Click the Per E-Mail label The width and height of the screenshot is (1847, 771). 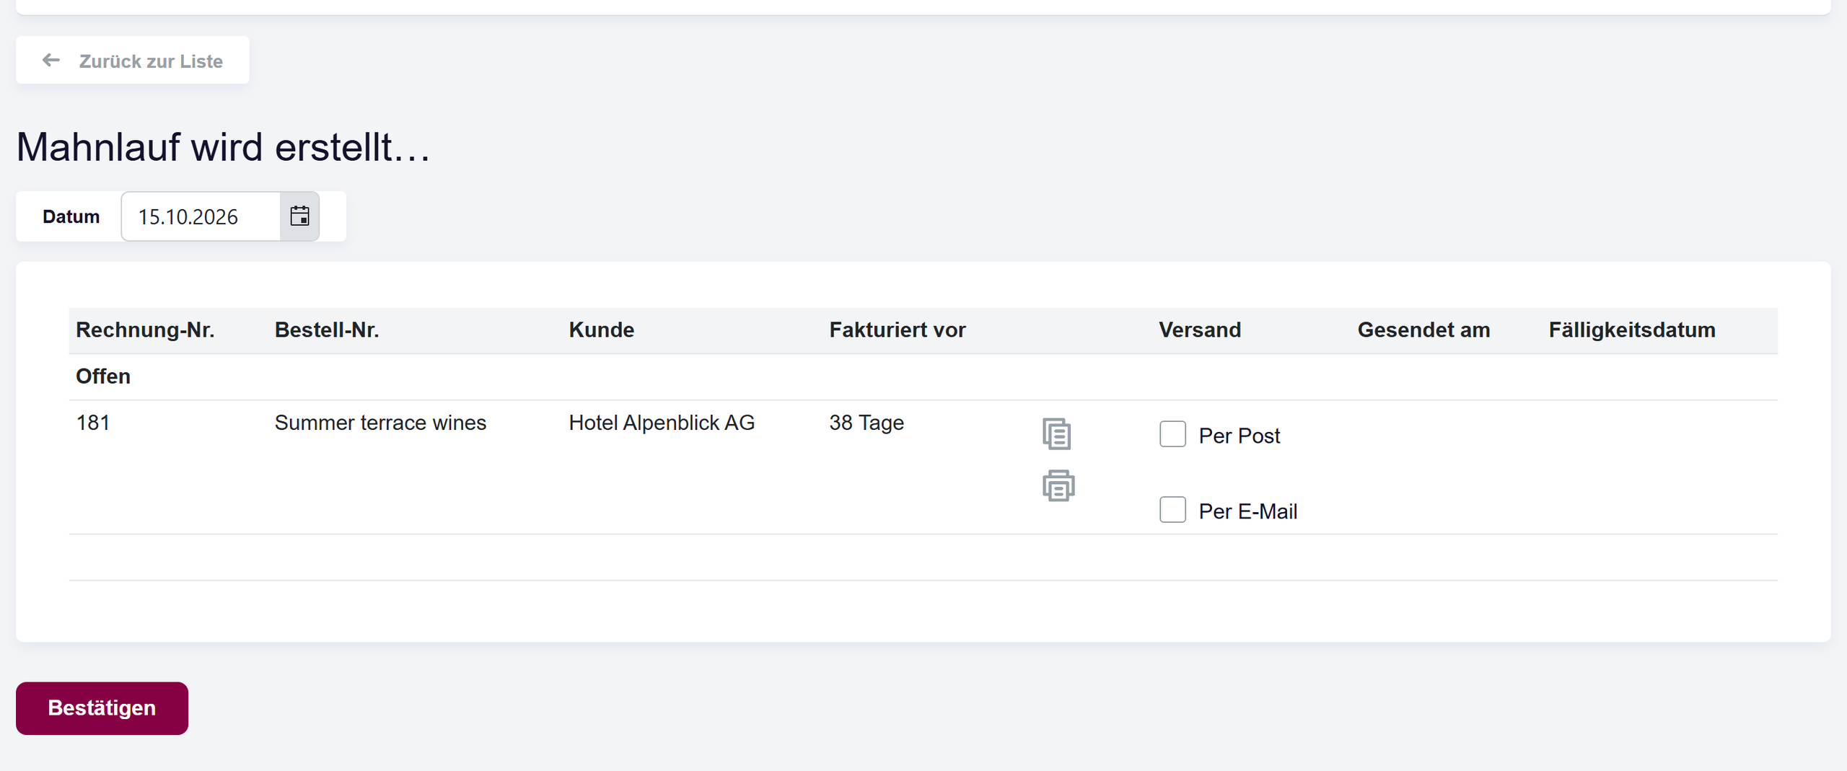point(1247,511)
